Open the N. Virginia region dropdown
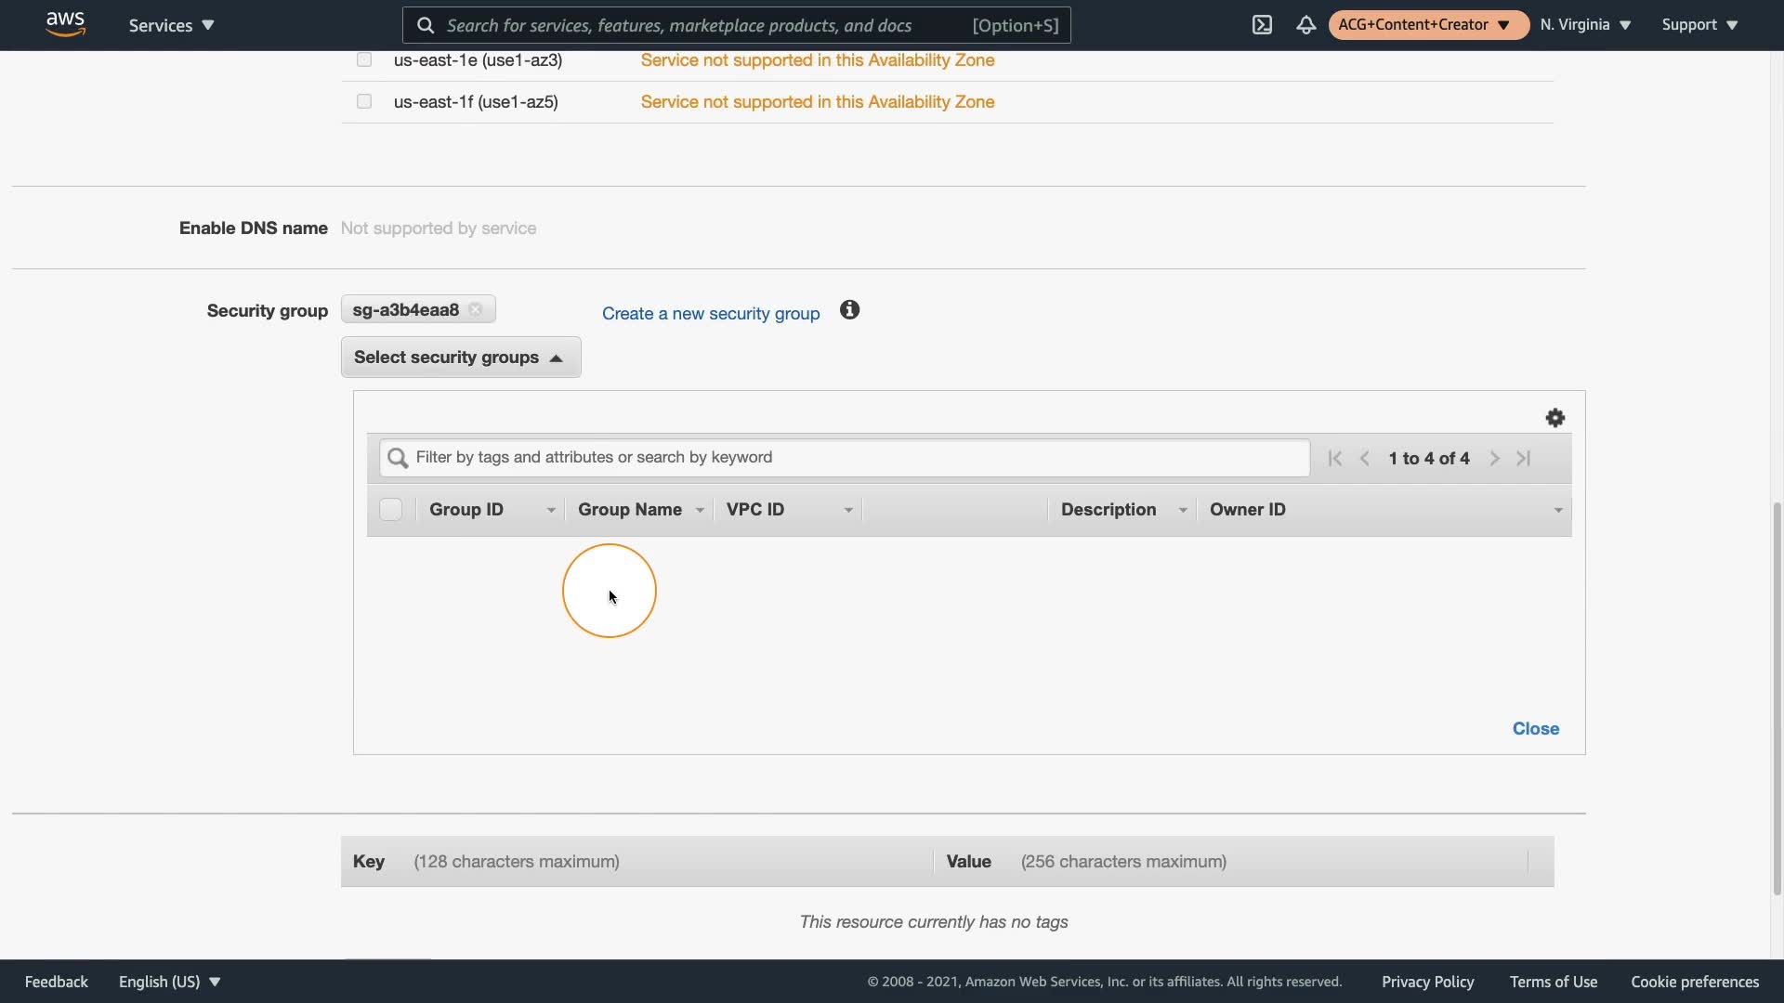This screenshot has height=1003, width=1784. [x=1585, y=25]
